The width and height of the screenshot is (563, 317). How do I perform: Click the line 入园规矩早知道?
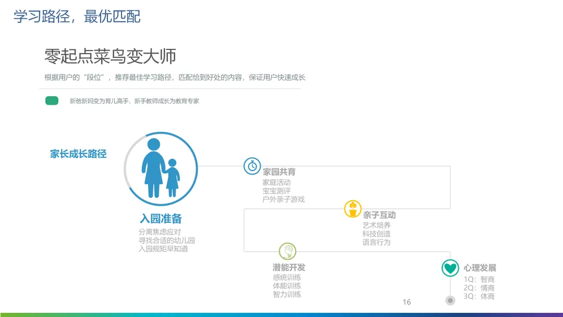[163, 248]
